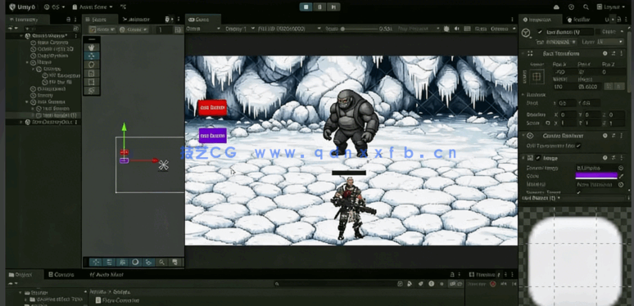Click the Game view Scale slider

(x=360, y=29)
